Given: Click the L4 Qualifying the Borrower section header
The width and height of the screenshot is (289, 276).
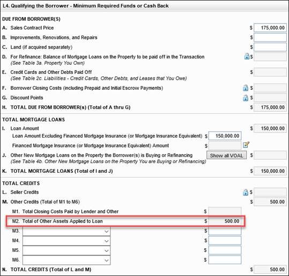Looking at the screenshot, I should tap(86, 6).
